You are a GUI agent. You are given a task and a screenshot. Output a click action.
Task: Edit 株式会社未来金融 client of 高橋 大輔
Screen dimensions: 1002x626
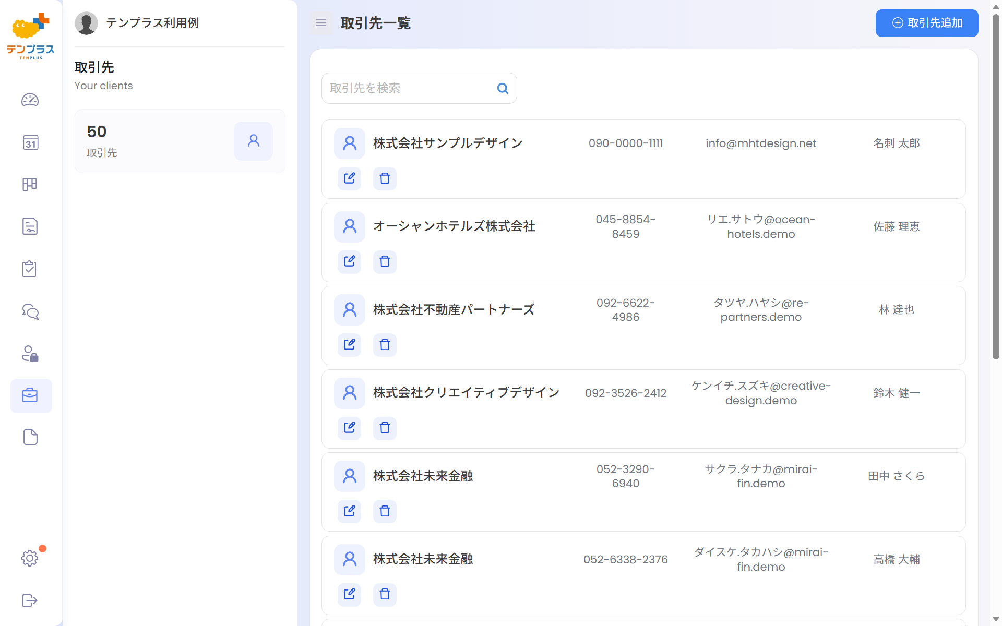click(x=350, y=594)
